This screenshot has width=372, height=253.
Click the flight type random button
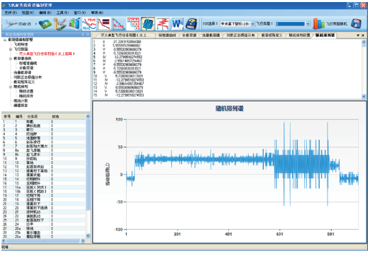(330, 24)
